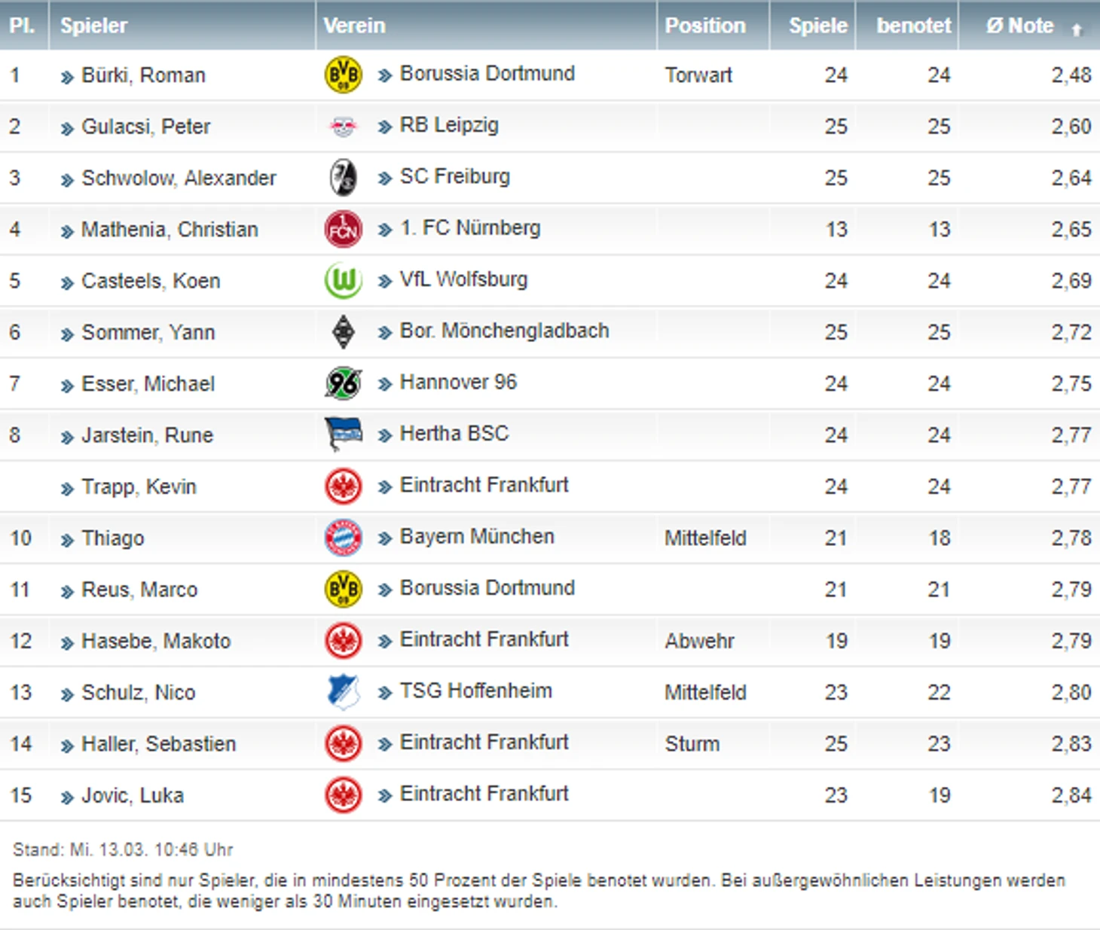Open player link Thiago

click(113, 538)
